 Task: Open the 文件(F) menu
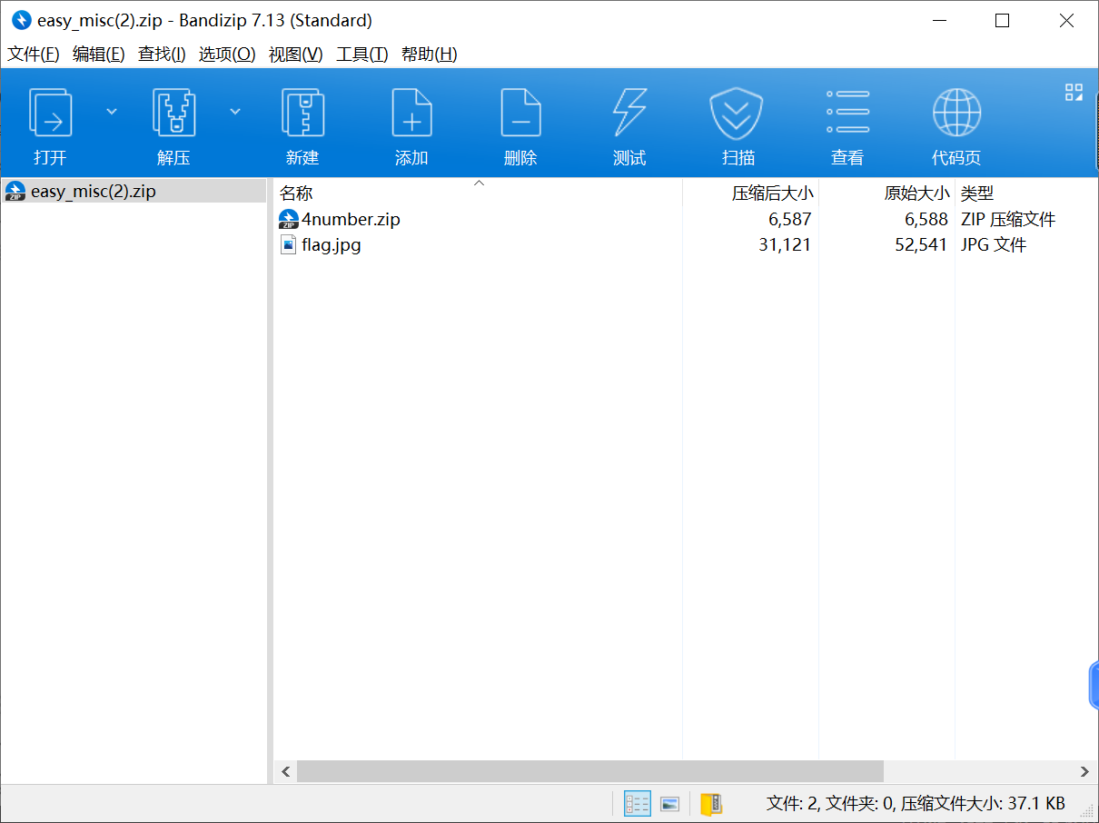click(34, 55)
